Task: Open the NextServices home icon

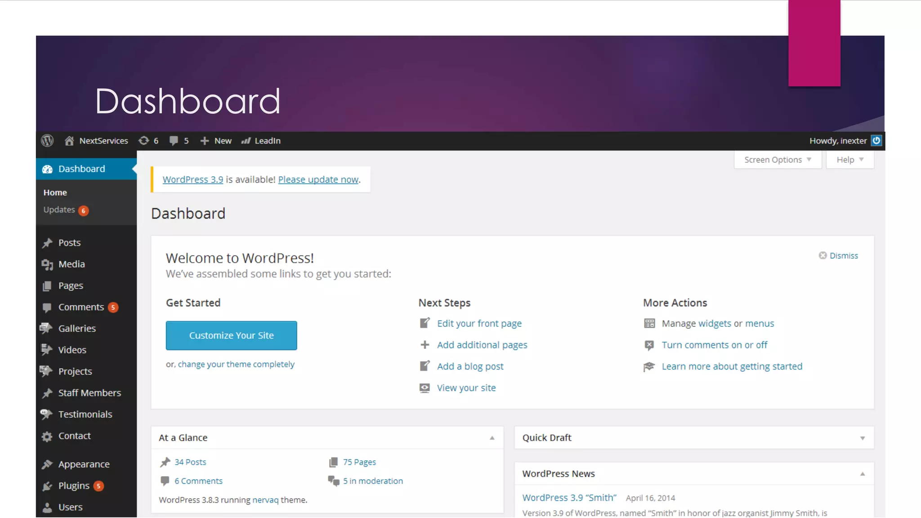Action: (x=69, y=141)
